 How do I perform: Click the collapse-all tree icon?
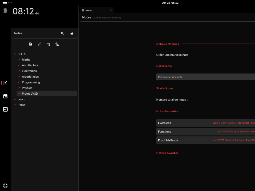(57, 44)
